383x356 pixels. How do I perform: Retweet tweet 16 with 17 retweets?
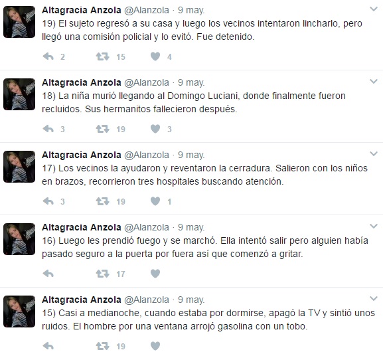[102, 274]
